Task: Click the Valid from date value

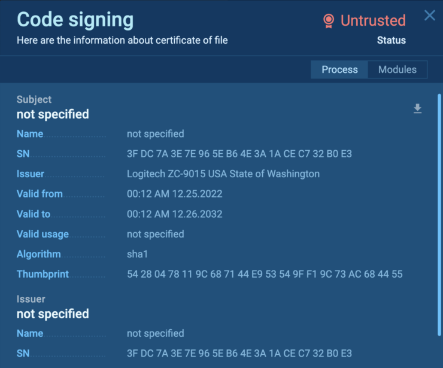Action: [174, 194]
